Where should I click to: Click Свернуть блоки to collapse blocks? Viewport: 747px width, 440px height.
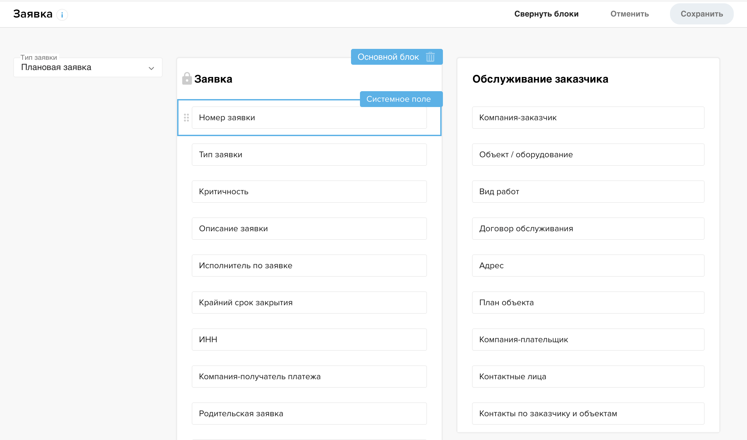pyautogui.click(x=546, y=14)
